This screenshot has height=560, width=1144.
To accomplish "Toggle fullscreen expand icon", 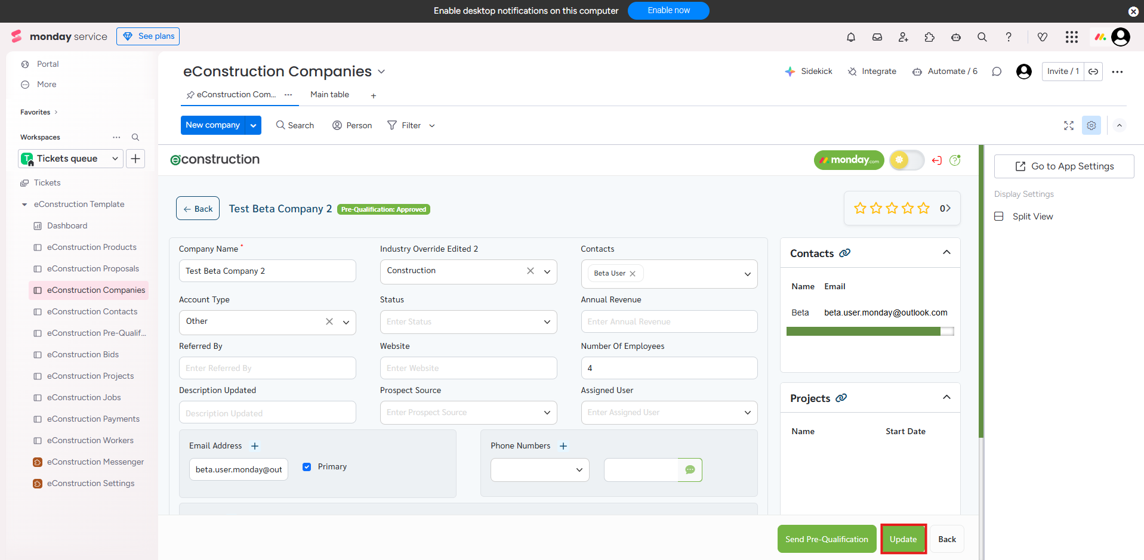I will click(1068, 125).
